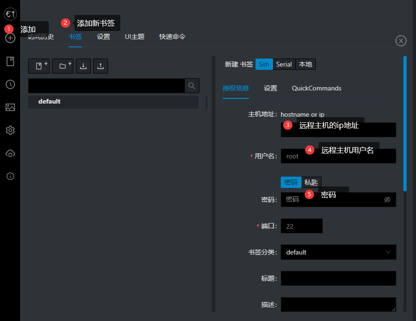Open settings via the sidebar gear icon
The image size is (416, 321).
point(10,130)
